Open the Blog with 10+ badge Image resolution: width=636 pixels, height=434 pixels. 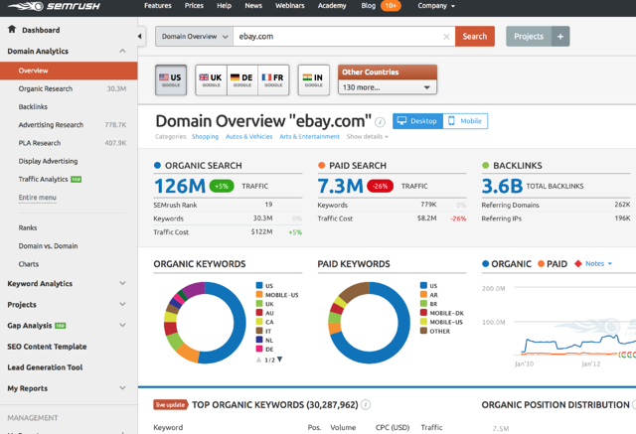[x=381, y=6]
